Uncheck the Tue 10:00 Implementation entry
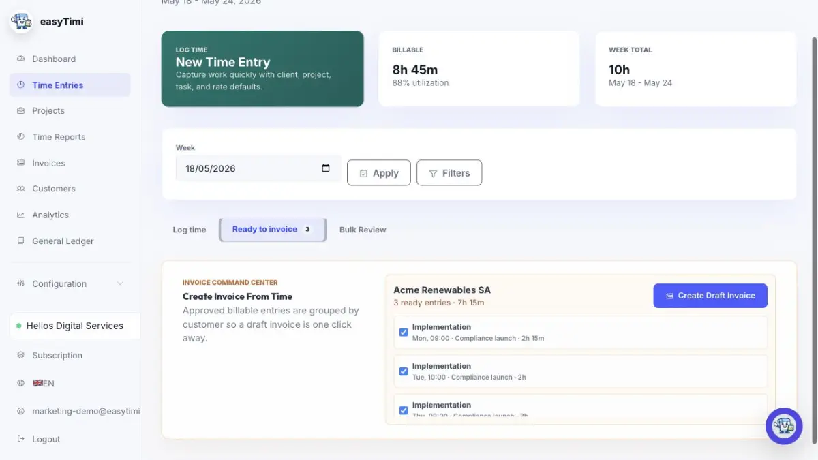Viewport: 818px width, 460px height. click(x=404, y=371)
